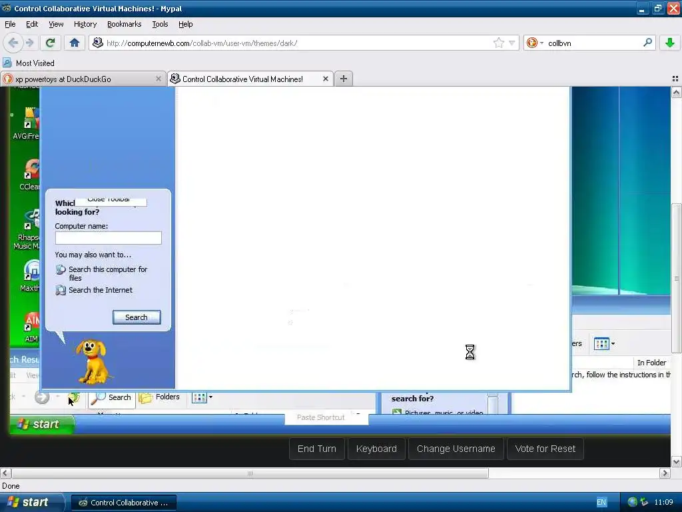Click Search this computer for files
Image resolution: width=682 pixels, height=512 pixels.
tap(108, 273)
